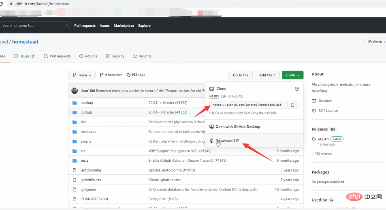Viewport: 386px width, 210px height.
Task: Open the Insights repository tab
Action: coord(142,56)
